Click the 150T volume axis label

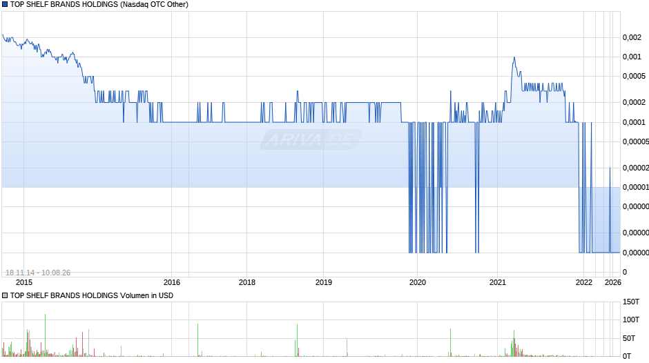pos(631,302)
